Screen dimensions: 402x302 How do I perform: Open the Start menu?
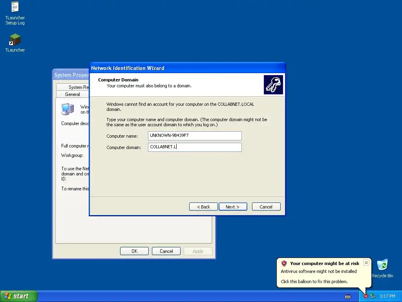(x=19, y=296)
